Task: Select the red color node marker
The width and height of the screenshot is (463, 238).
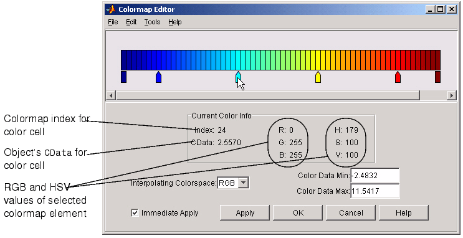Action: click(x=398, y=77)
